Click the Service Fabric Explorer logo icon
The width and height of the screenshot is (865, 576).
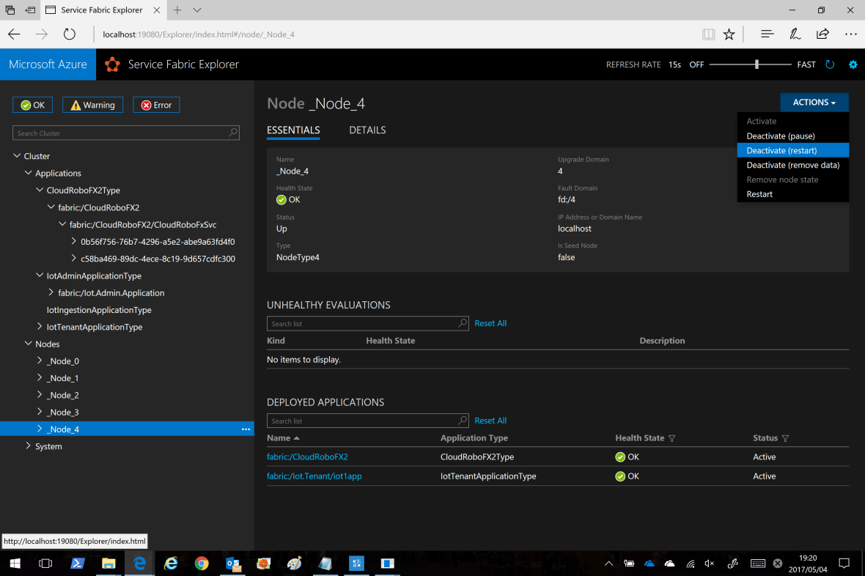[x=112, y=64]
